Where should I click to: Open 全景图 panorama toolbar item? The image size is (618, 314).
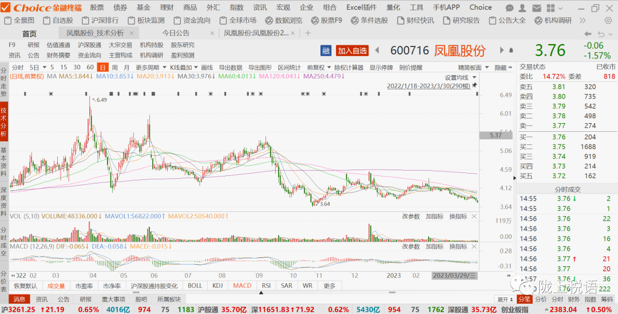click(x=19, y=21)
